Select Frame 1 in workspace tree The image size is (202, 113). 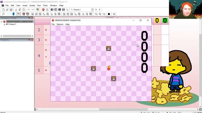pyautogui.click(x=13, y=24)
